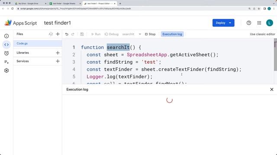Viewport: 277px width, 155px height.
Task: Click the browser back arrow
Action: tap(3, 9)
